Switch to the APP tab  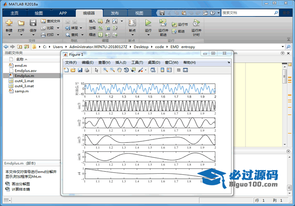click(63, 13)
